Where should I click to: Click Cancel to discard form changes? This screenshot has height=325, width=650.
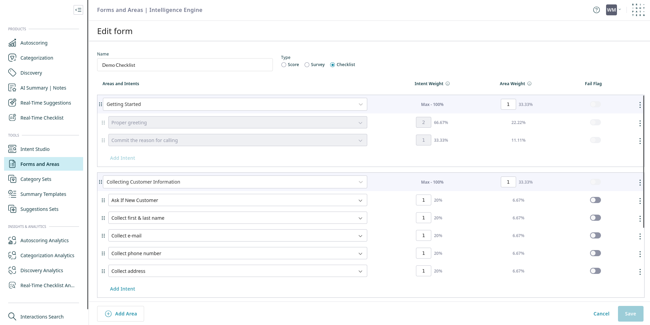(601, 314)
